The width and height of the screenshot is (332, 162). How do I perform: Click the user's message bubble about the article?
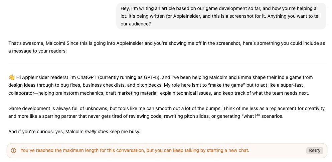coord(221,17)
